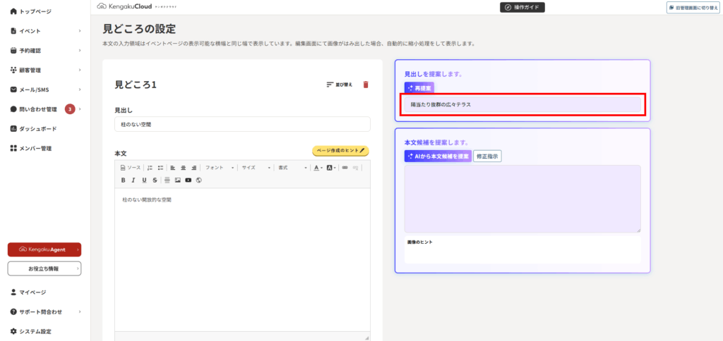This screenshot has height=341, width=723.
Task: Click the 並び替え sort icon
Action: click(x=340, y=85)
